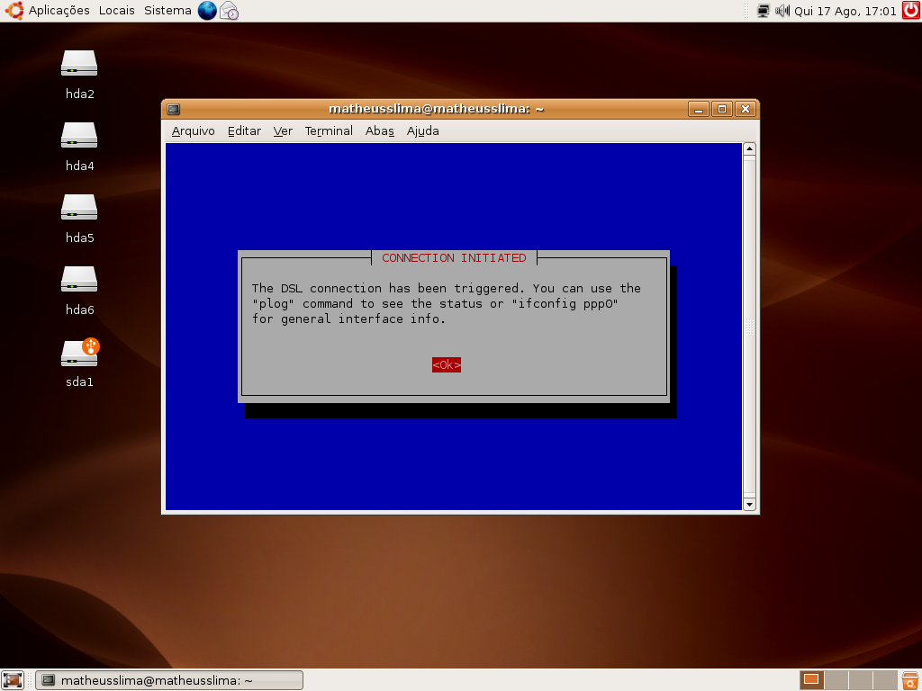This screenshot has width=922, height=691.
Task: Open the Locais menu
Action: (x=116, y=11)
